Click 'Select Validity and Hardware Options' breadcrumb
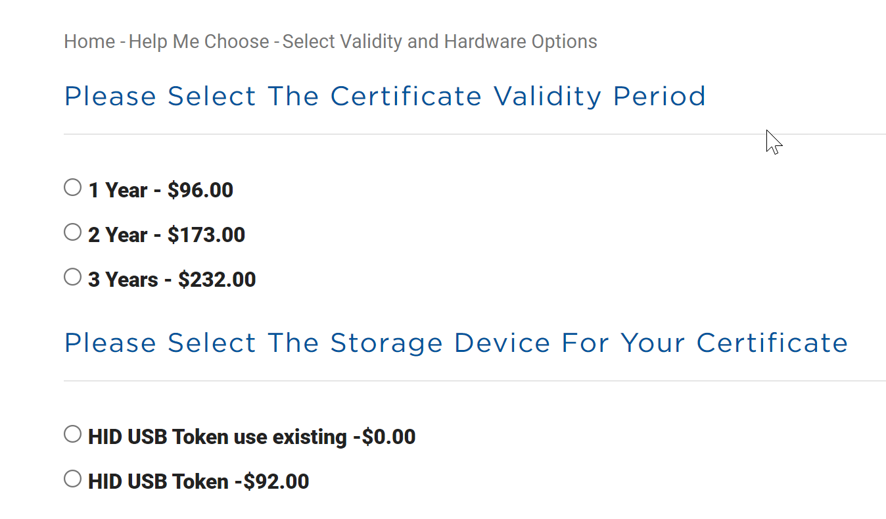The image size is (886, 519). click(439, 41)
